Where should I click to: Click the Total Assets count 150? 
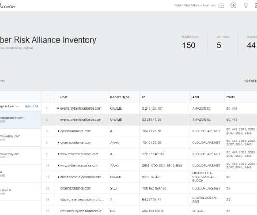189,46
